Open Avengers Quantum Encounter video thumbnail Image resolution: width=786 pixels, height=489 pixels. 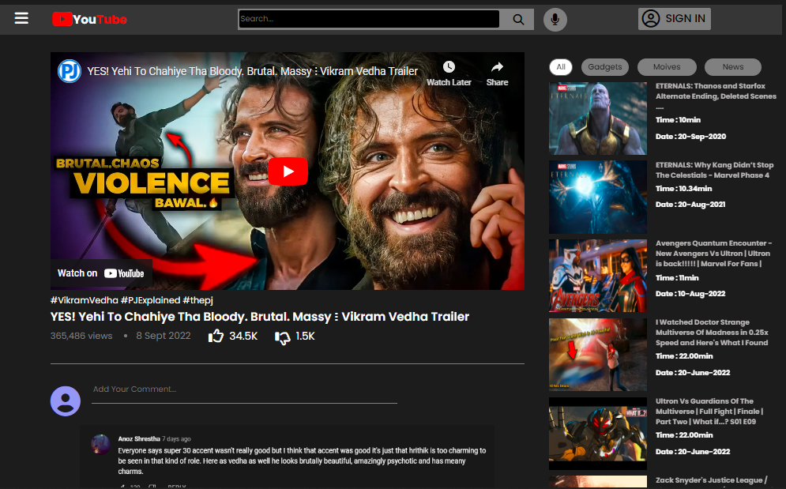click(598, 276)
